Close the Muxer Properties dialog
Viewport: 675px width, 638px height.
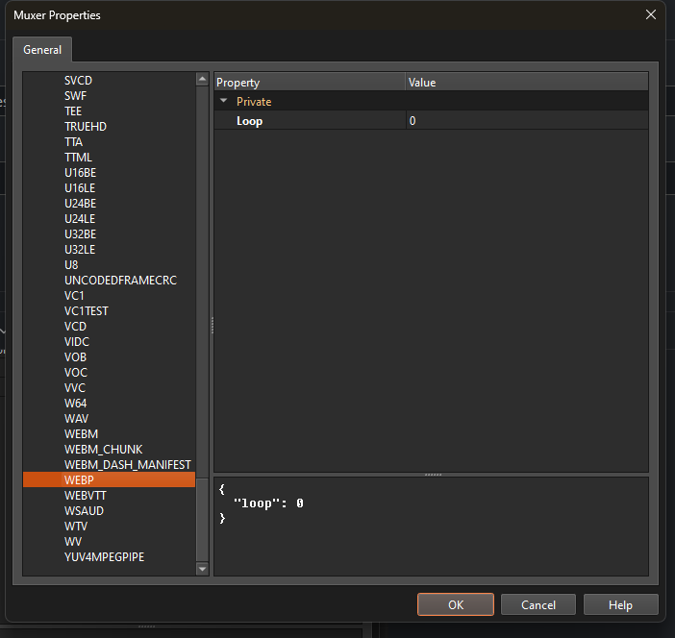click(x=651, y=14)
